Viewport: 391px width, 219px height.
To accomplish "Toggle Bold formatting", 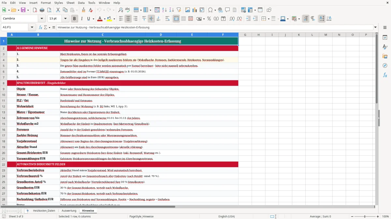I will [74, 19].
